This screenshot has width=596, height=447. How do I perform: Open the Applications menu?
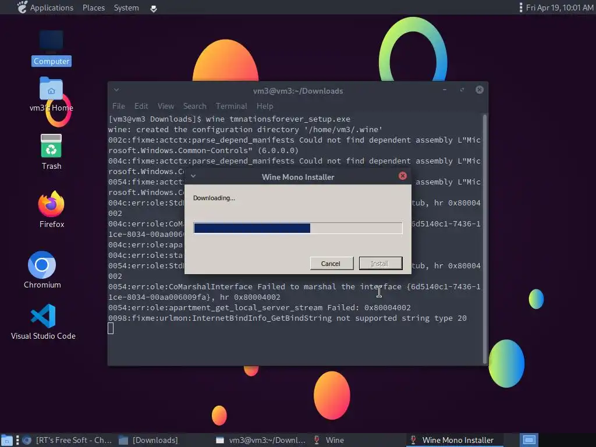[x=52, y=8]
